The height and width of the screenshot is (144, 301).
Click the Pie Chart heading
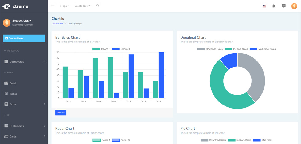[188, 128]
